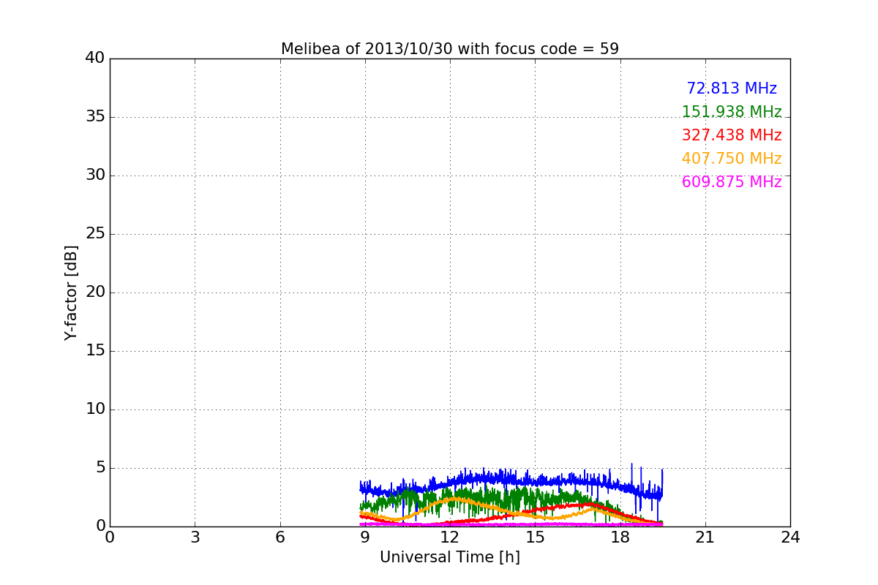Select the 327.438 MHz legend label
The height and width of the screenshot is (585, 878).
(732, 135)
